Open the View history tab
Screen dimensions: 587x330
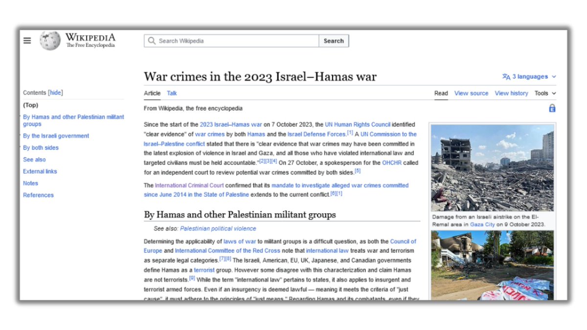(511, 93)
